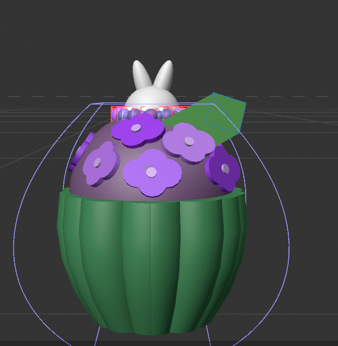
Task: Select the dark purple flower on right
Action: tap(223, 169)
